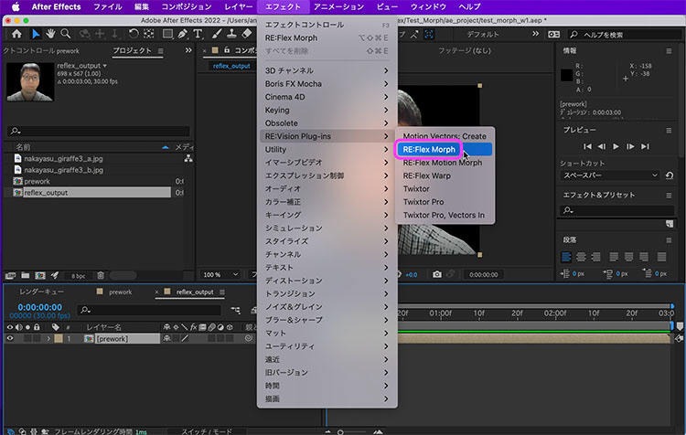Click the Effects & Presets search field
Viewport: 686px width, 435px height.
pyautogui.click(x=616, y=210)
